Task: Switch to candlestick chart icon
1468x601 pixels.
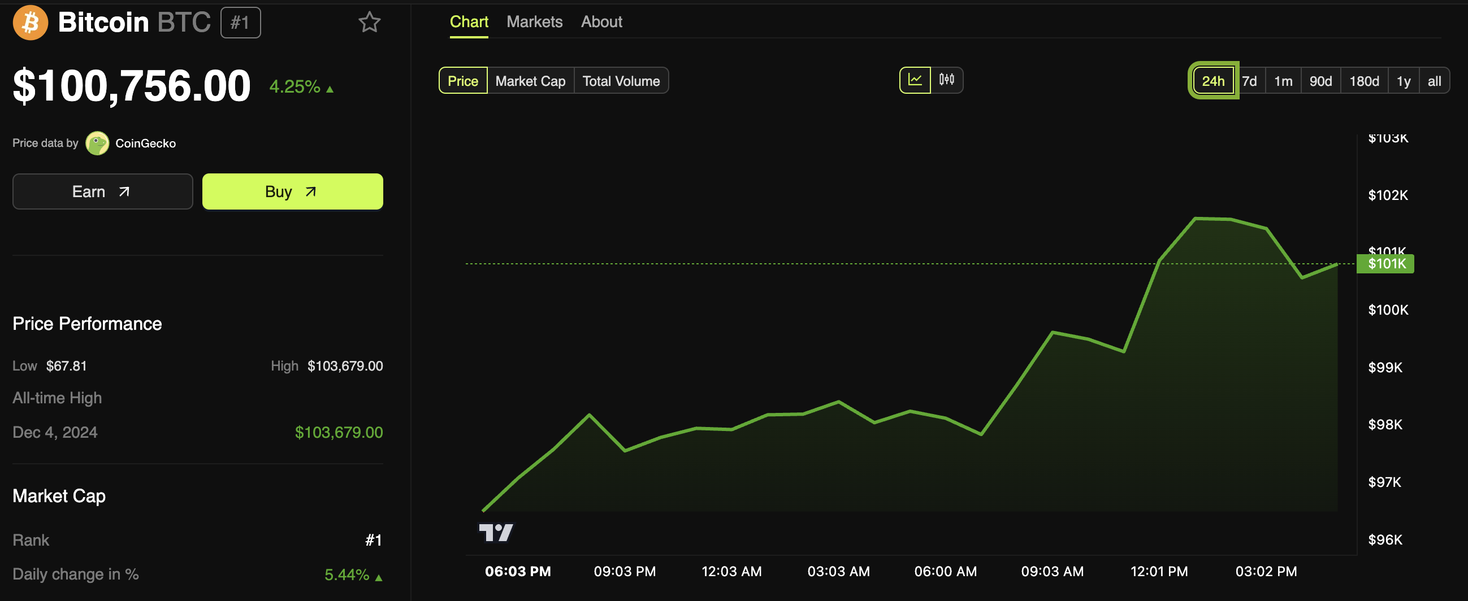Action: click(947, 80)
